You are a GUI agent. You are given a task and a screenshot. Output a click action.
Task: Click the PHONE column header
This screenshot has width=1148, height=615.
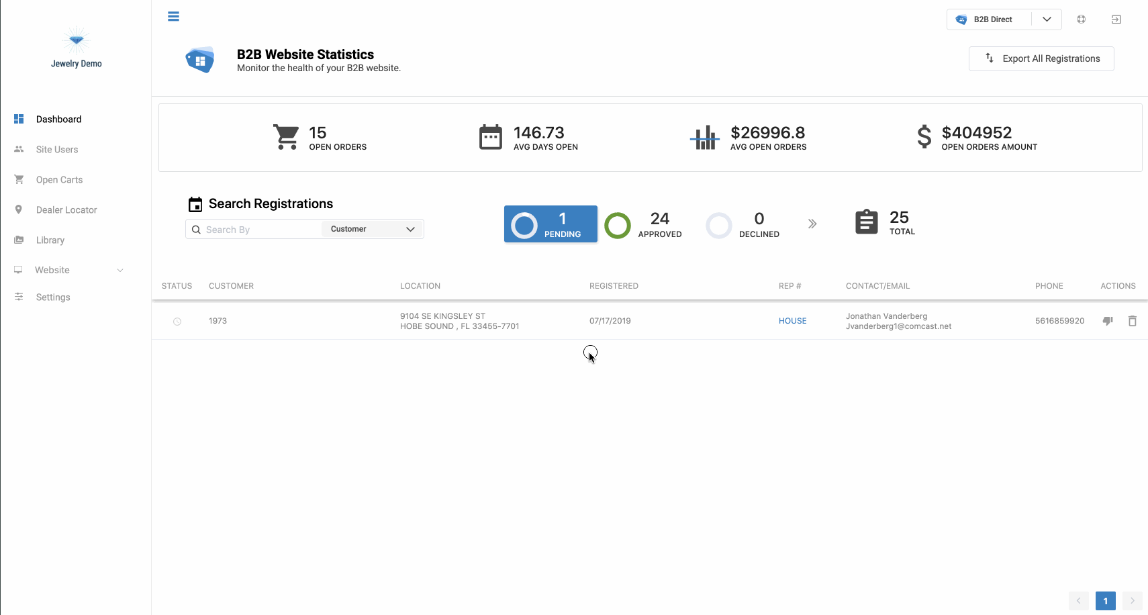point(1049,286)
